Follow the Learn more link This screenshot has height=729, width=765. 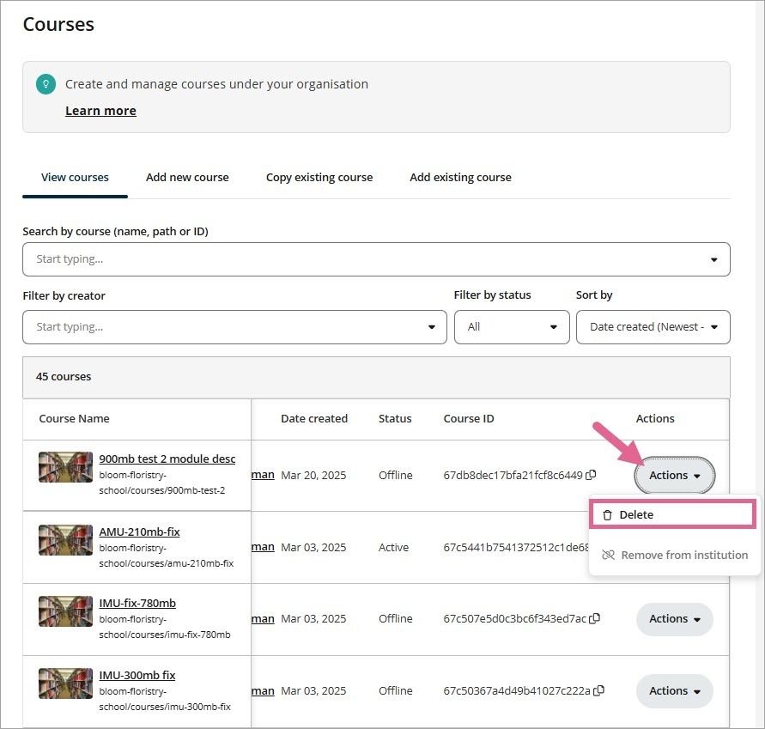pyautogui.click(x=100, y=111)
